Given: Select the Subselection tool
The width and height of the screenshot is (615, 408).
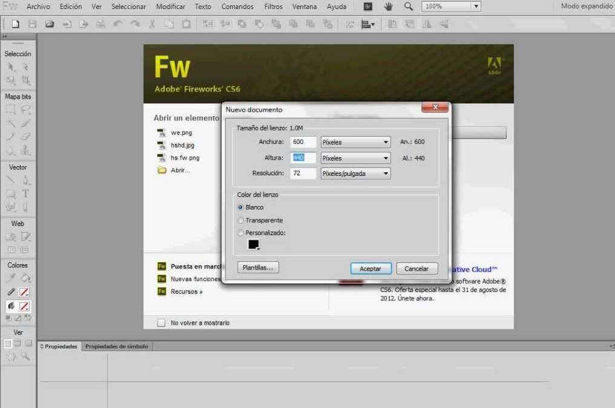Looking at the screenshot, I should pos(25,67).
